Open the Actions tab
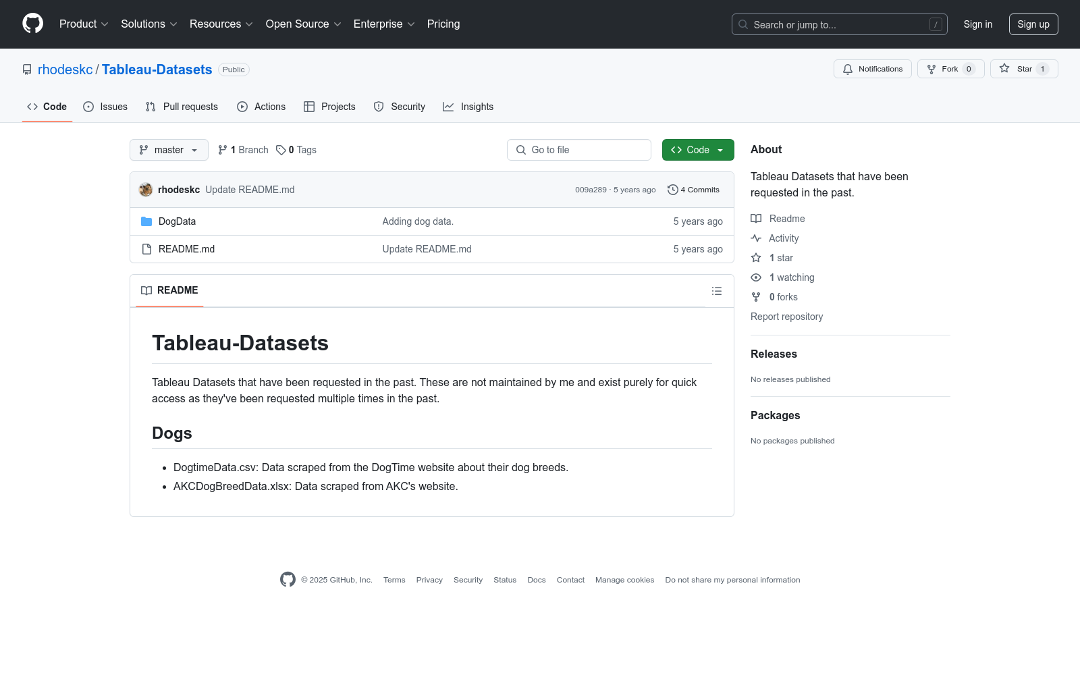The width and height of the screenshot is (1080, 675). pyautogui.click(x=261, y=107)
